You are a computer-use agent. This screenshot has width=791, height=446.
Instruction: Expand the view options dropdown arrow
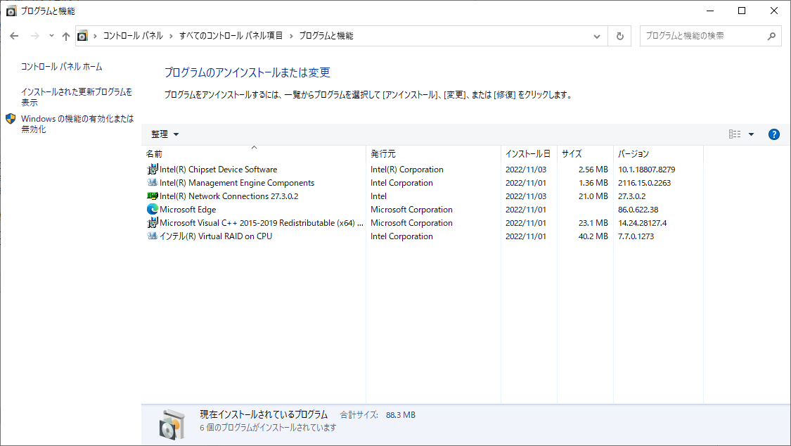[751, 134]
